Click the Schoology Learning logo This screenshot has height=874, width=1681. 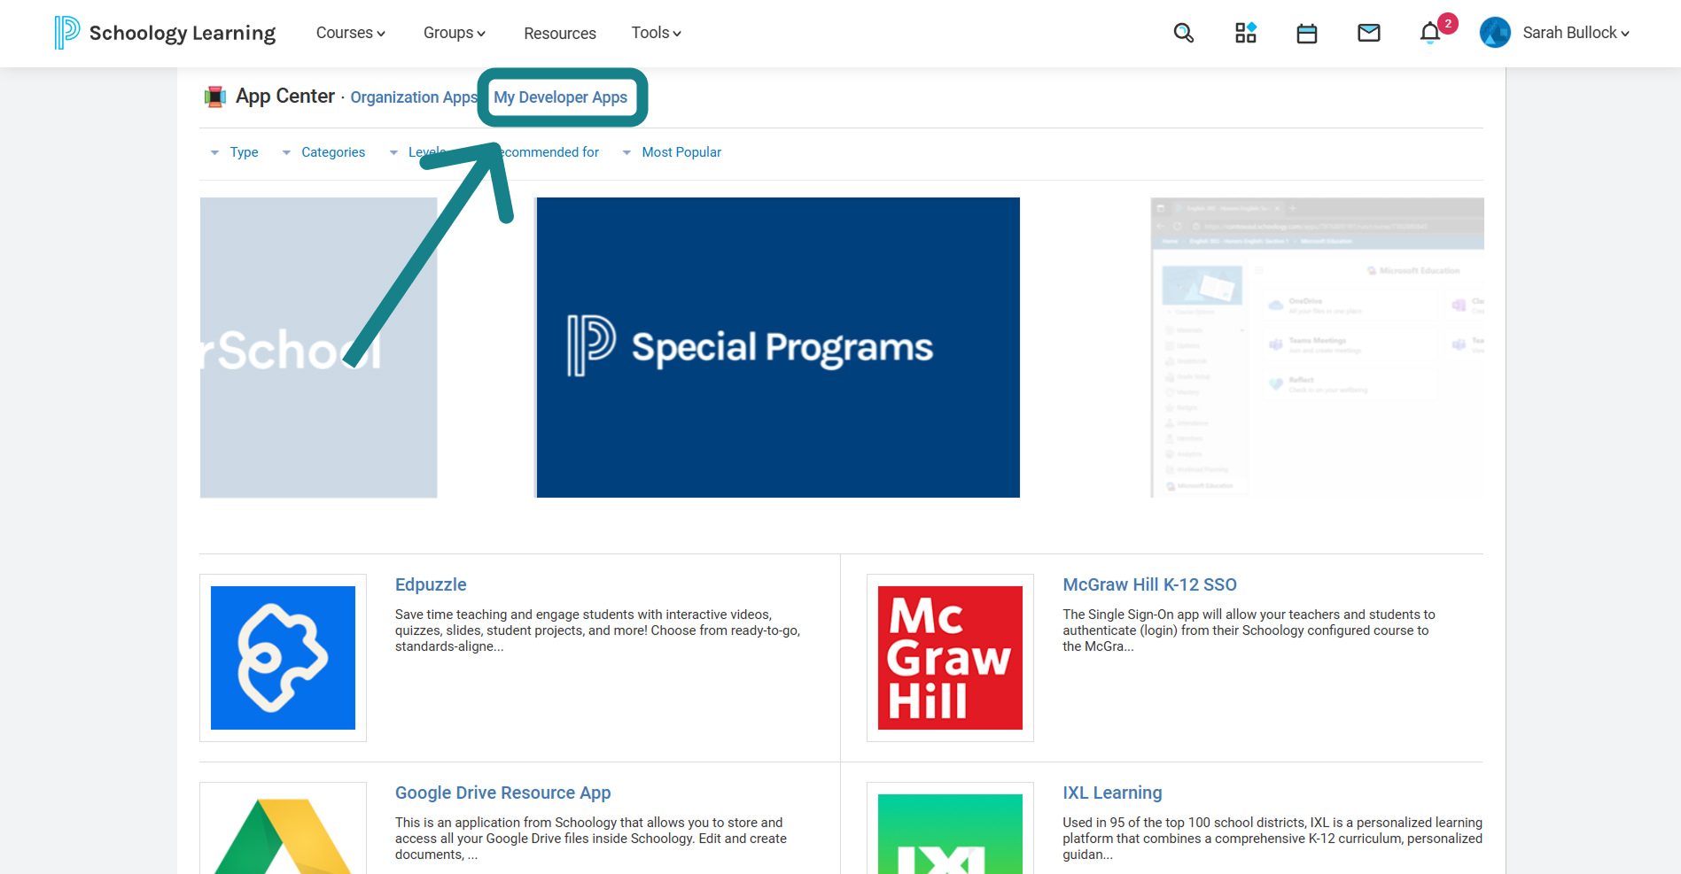pos(165,33)
